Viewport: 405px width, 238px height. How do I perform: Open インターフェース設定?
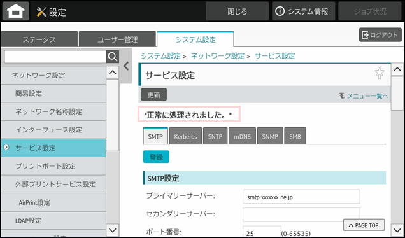(53, 130)
